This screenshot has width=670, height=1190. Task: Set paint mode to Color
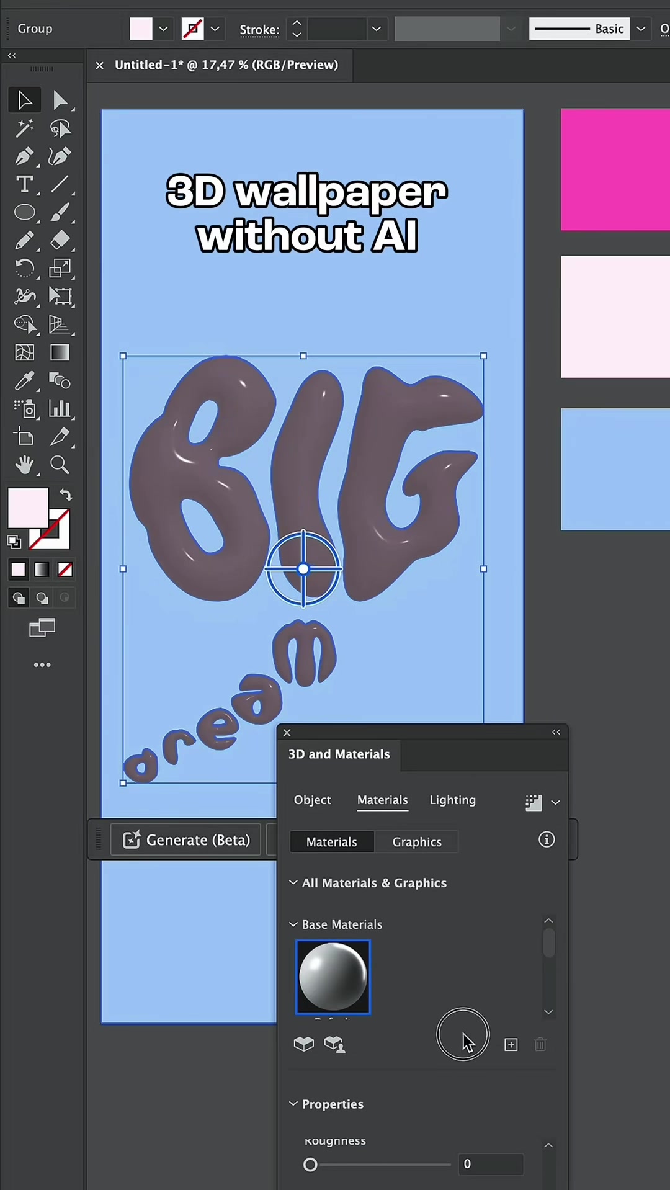coord(19,570)
